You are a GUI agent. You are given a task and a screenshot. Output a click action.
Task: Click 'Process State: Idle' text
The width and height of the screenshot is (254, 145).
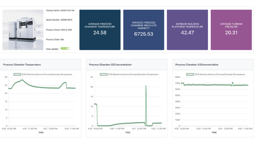(55, 40)
